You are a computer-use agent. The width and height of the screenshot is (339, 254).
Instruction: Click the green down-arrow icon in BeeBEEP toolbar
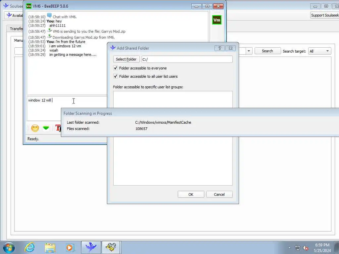[x=46, y=128]
